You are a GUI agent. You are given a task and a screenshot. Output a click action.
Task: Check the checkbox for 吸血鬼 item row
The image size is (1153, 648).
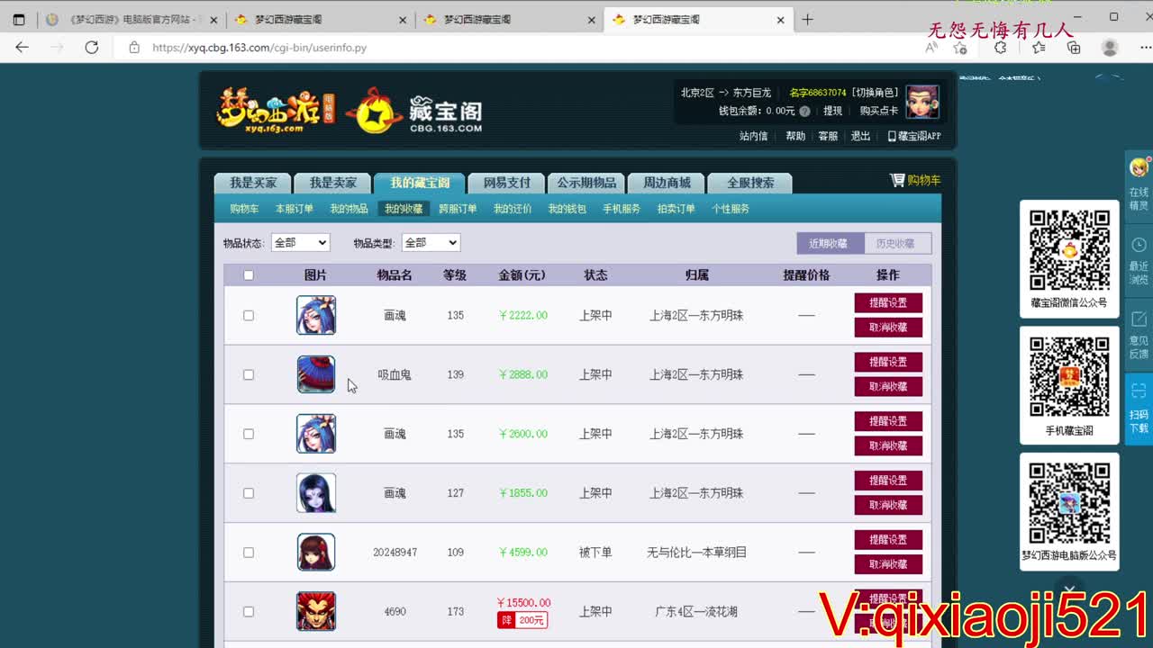coord(248,374)
